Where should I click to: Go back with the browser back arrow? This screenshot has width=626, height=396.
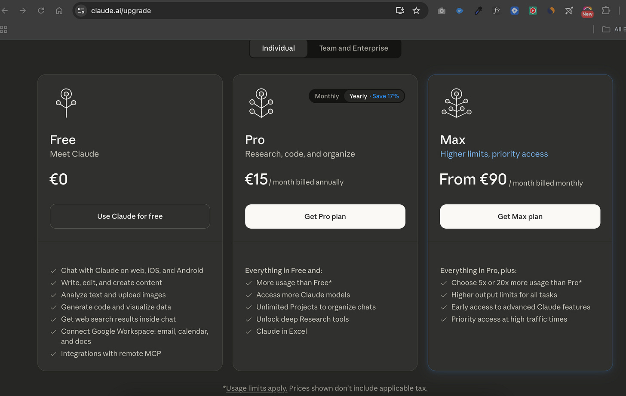tap(5, 11)
